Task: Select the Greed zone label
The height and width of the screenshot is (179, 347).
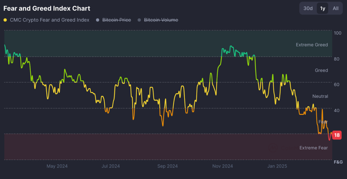Action: 321,70
